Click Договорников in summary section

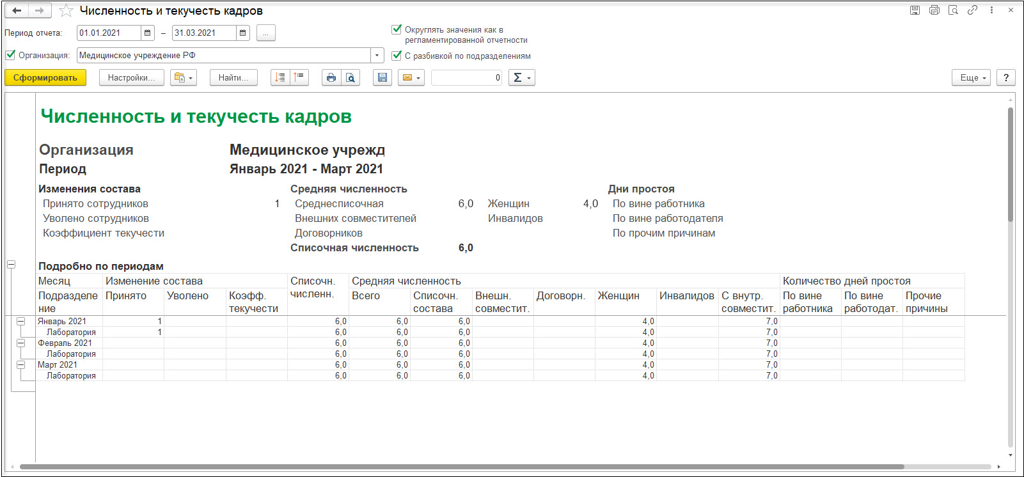click(x=329, y=233)
